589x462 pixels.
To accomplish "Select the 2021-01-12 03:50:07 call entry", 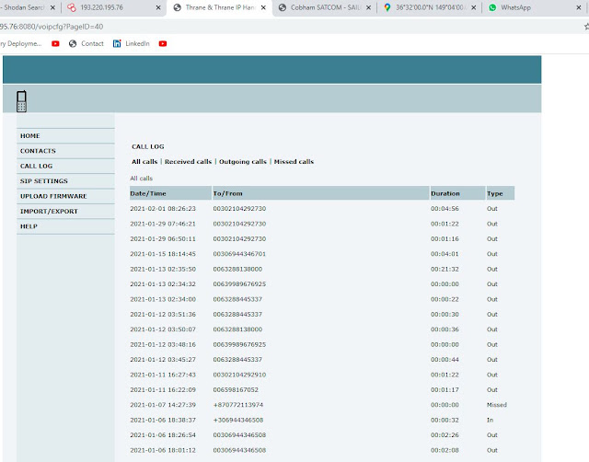I will [322, 329].
